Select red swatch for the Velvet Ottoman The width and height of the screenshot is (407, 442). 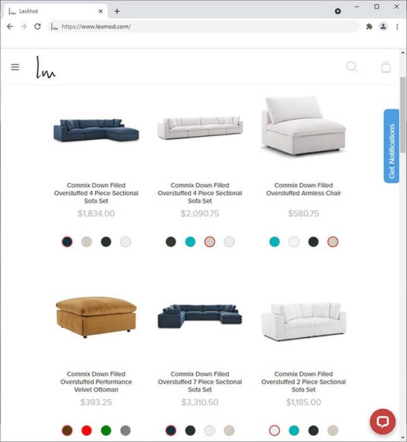86,431
